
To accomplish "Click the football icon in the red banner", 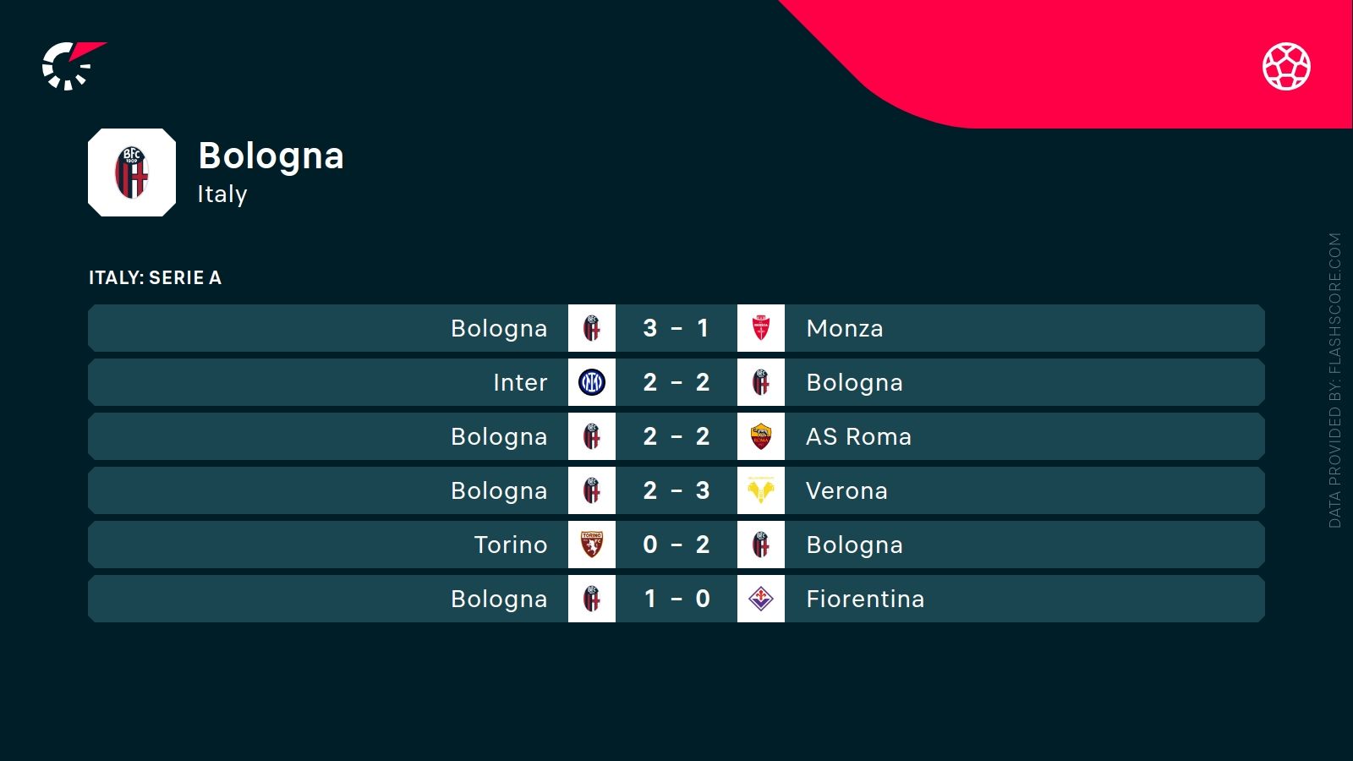I will click(x=1286, y=66).
